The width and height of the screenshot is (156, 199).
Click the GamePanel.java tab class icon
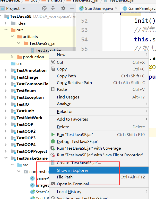tap(125, 8)
